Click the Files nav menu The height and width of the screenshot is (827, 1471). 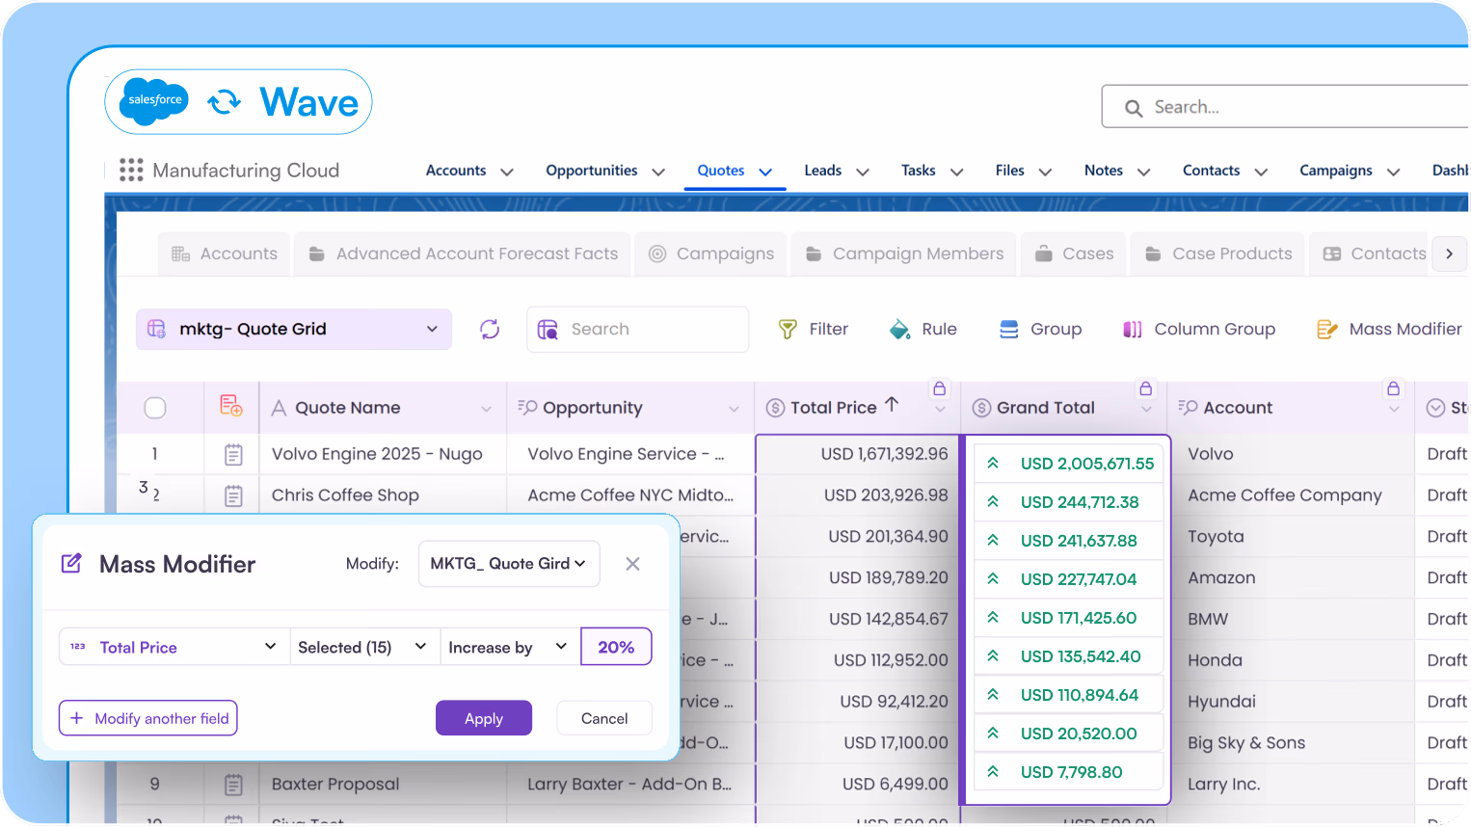coord(1024,171)
